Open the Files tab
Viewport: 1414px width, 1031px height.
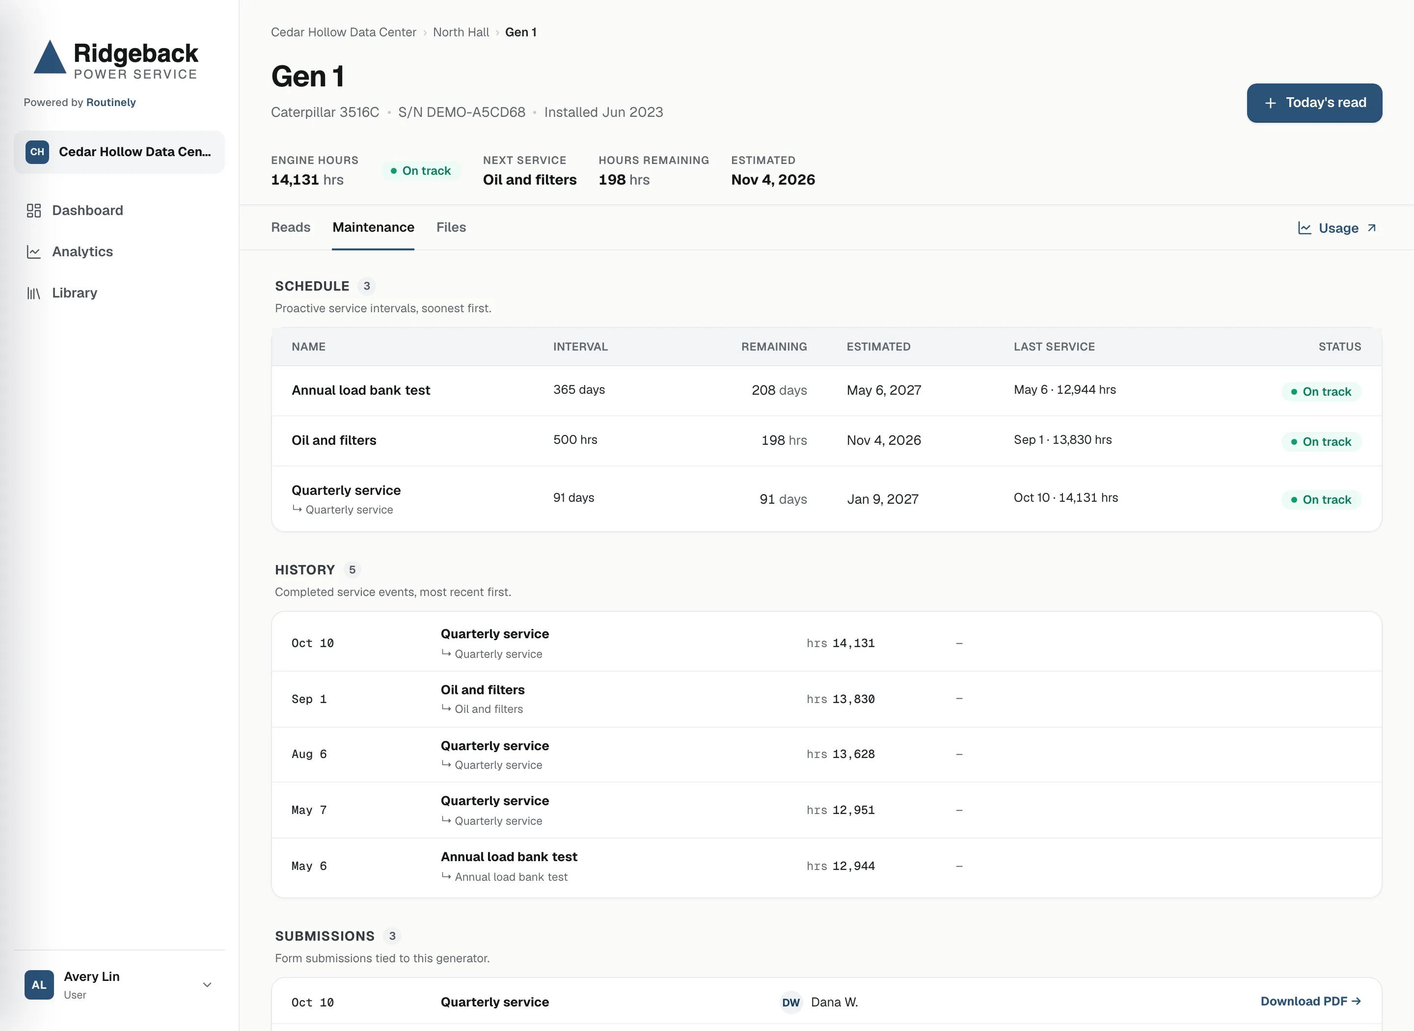tap(451, 227)
